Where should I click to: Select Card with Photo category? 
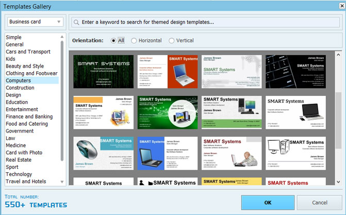pyautogui.click(x=24, y=153)
